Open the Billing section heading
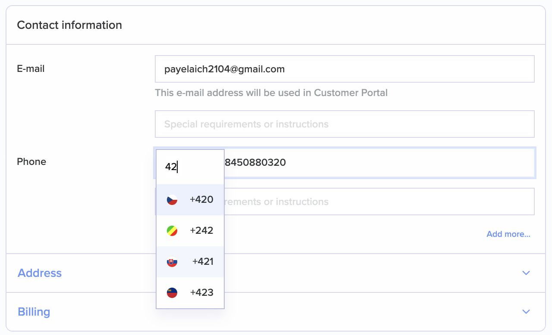 click(x=34, y=312)
